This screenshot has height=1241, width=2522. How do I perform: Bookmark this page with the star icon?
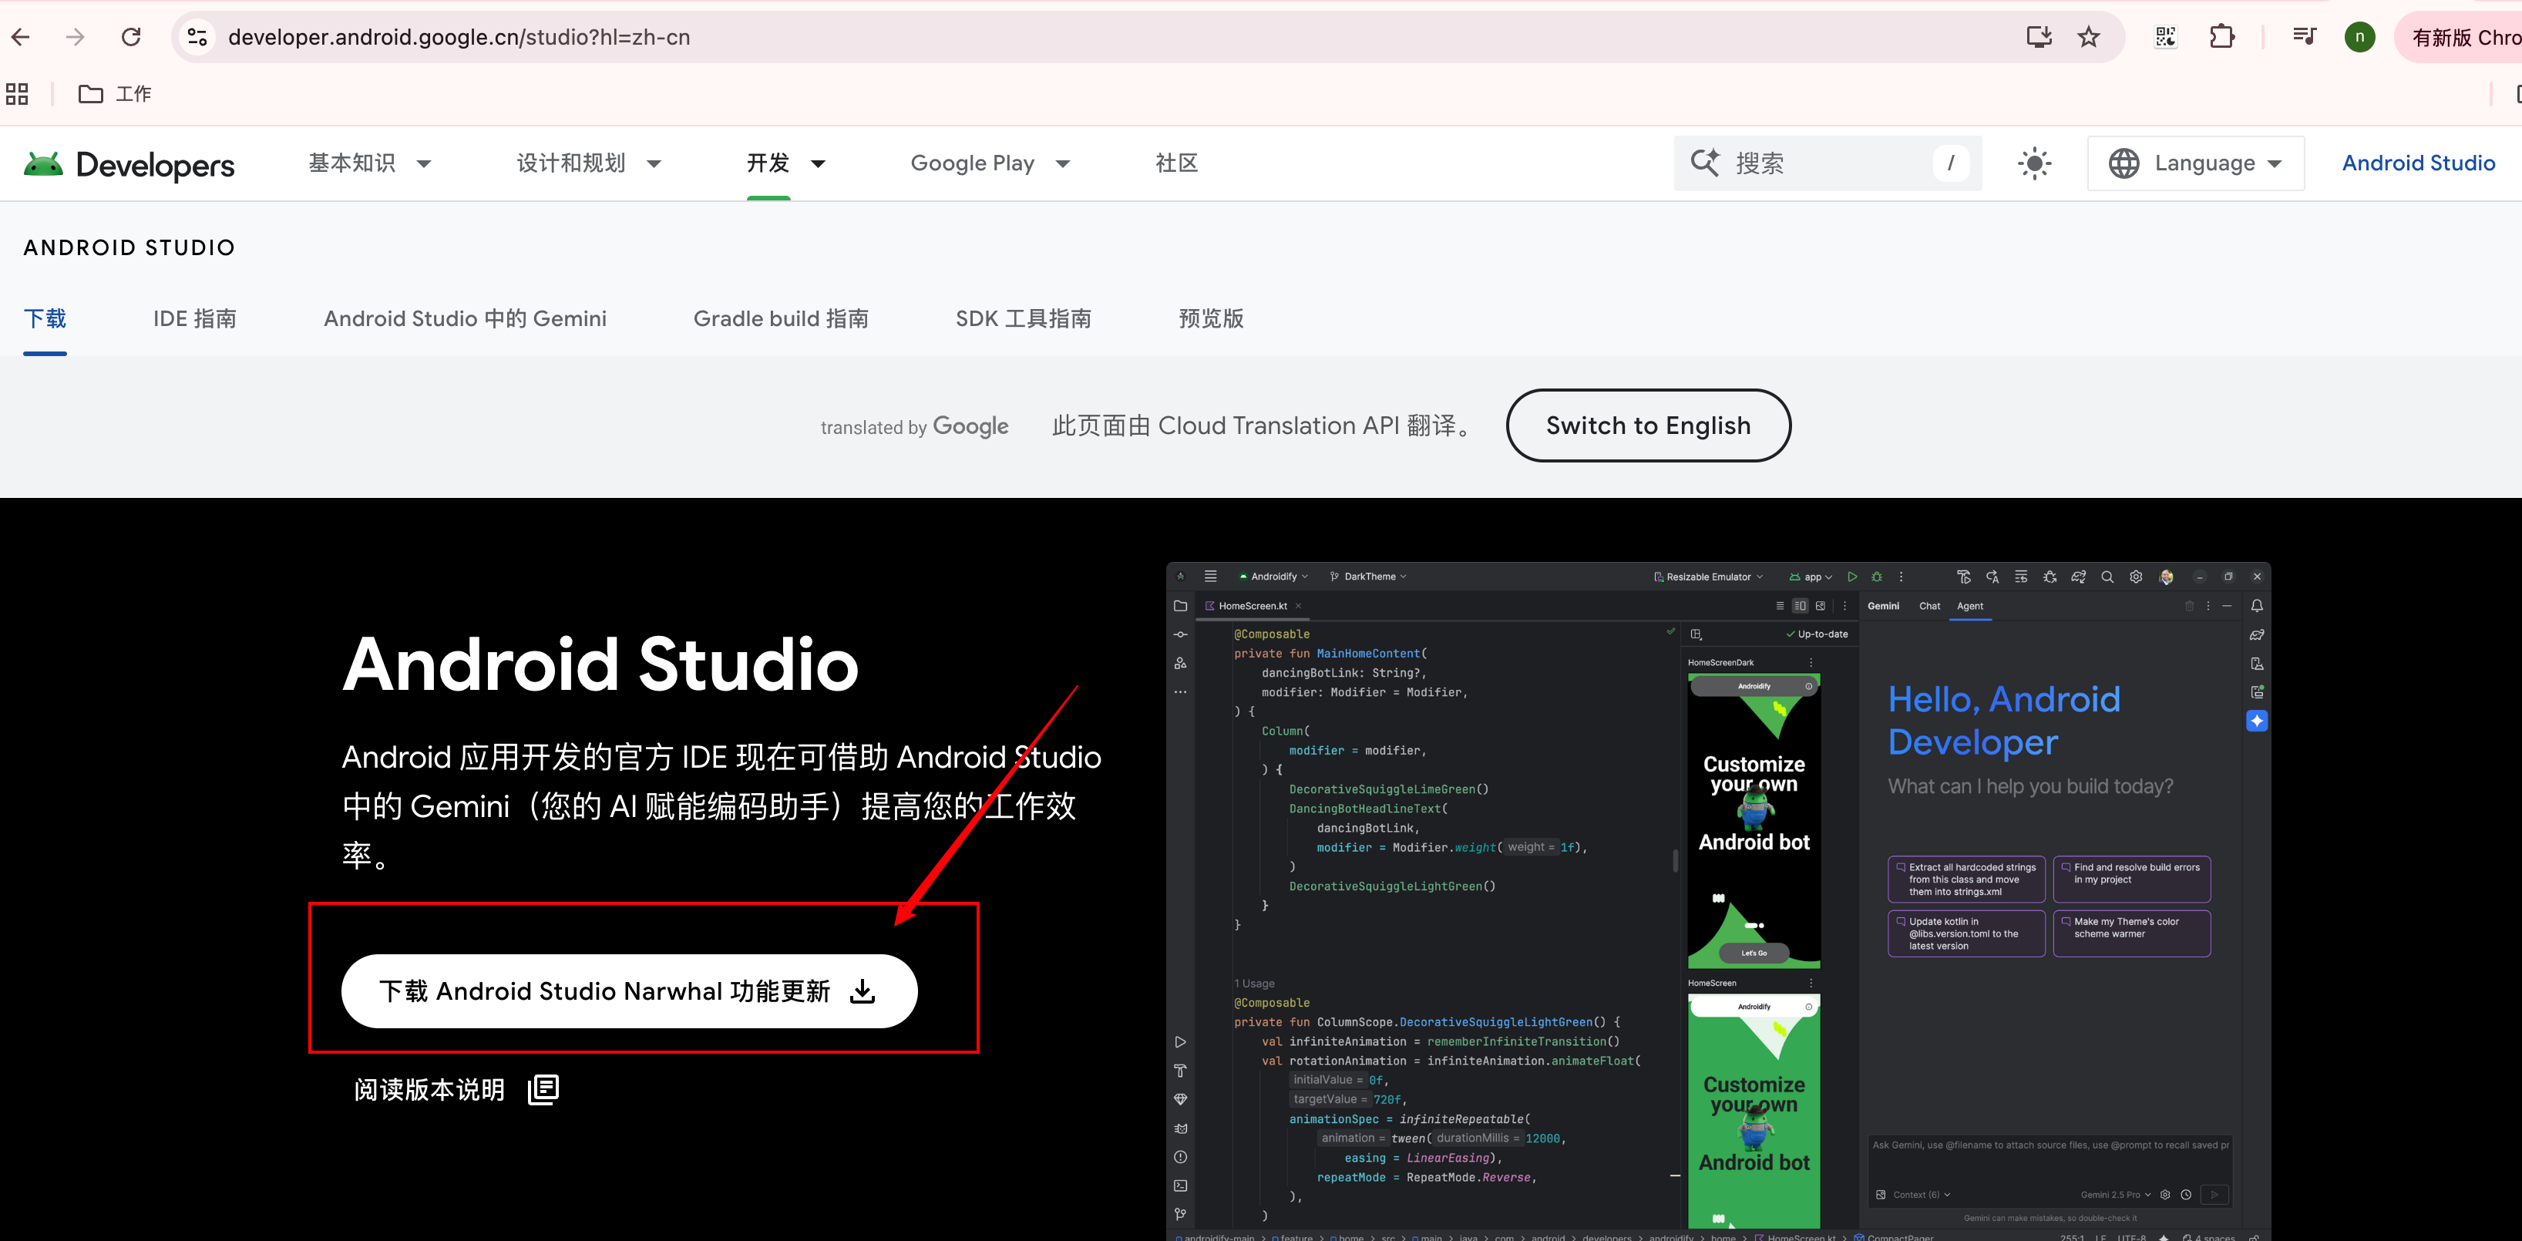(2088, 37)
